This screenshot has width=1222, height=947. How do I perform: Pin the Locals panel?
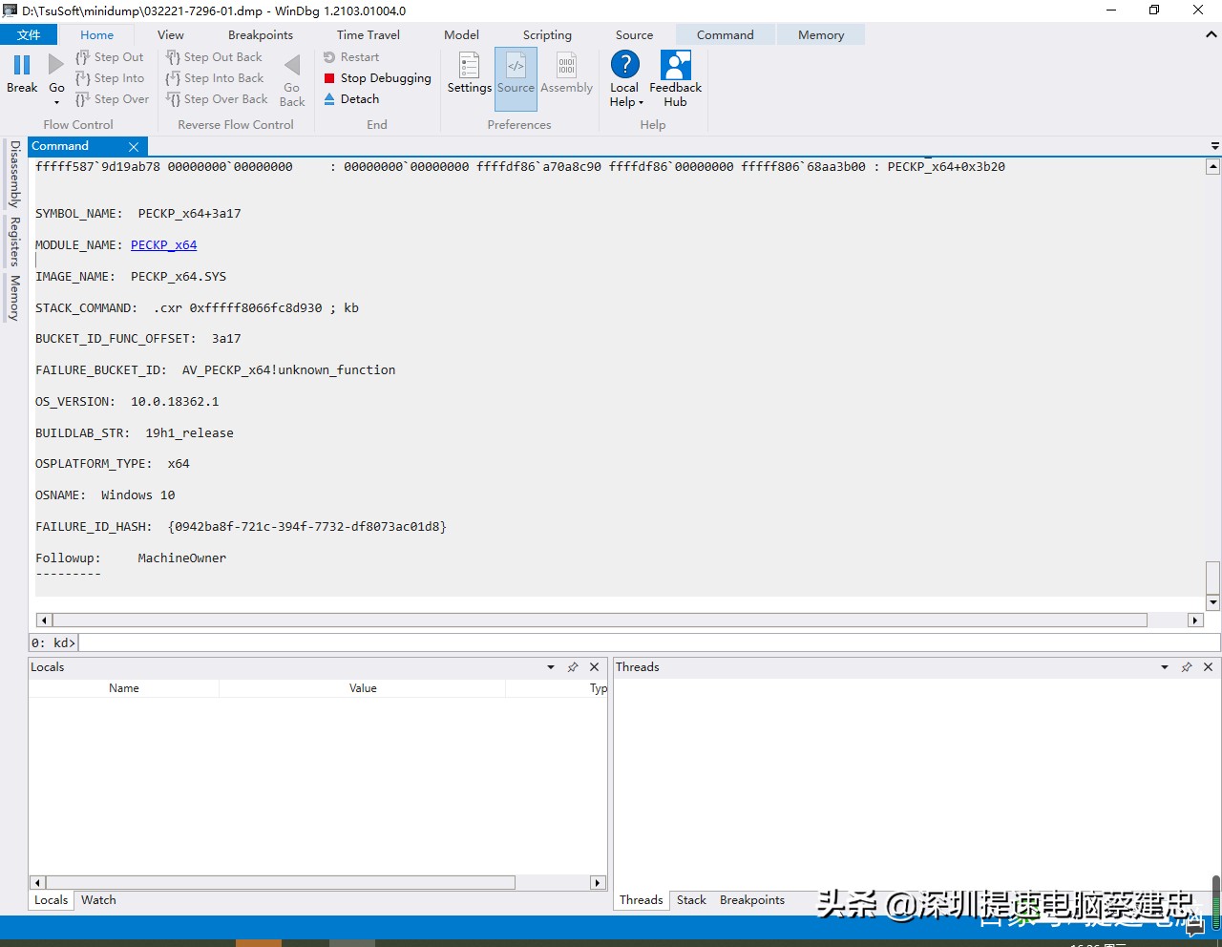pyautogui.click(x=572, y=666)
